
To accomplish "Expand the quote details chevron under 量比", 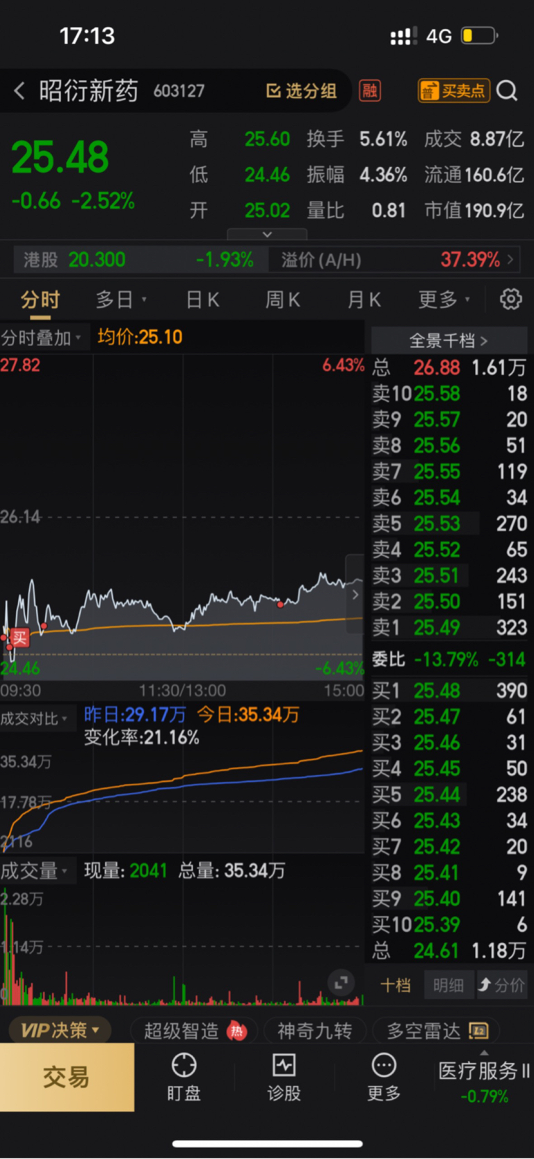I will tap(267, 235).
